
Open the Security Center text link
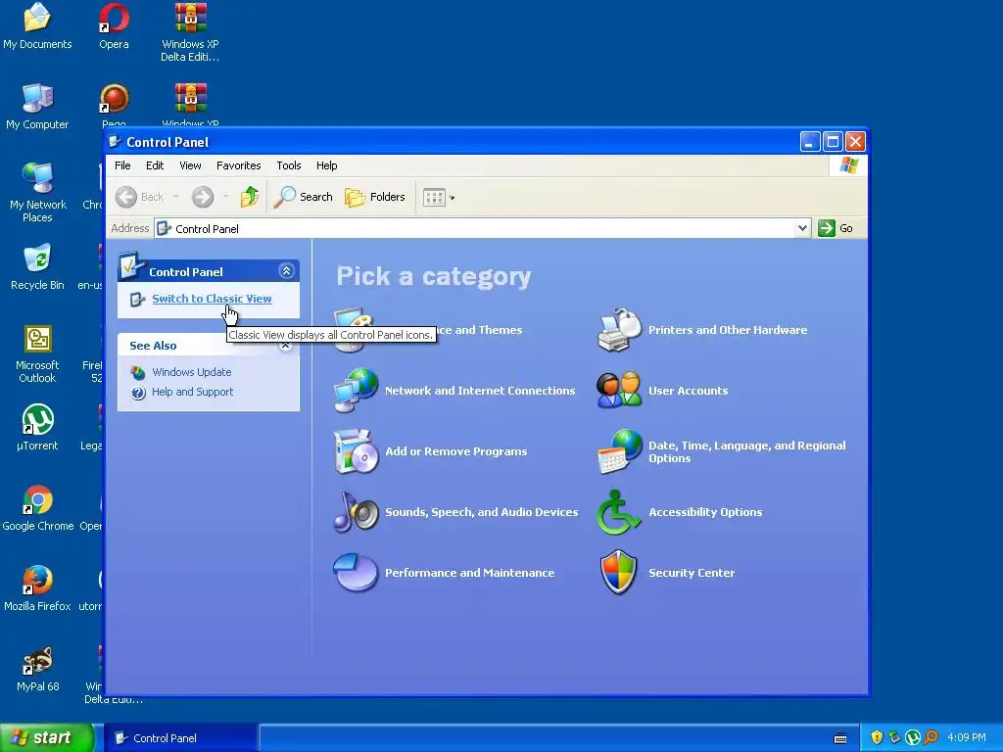click(x=692, y=573)
